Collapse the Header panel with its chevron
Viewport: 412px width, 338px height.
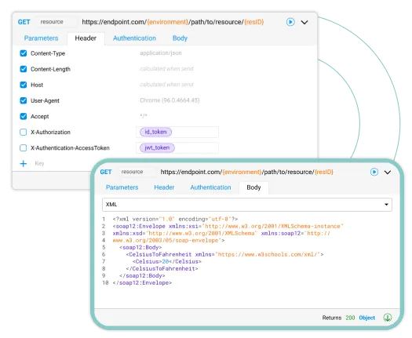pyautogui.click(x=304, y=22)
